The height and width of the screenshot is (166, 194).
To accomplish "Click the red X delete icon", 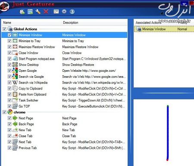I will pos(46,12).
